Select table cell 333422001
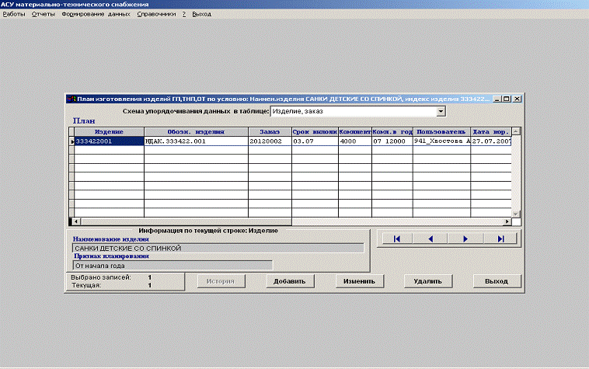This screenshot has height=369, width=589. (x=107, y=141)
